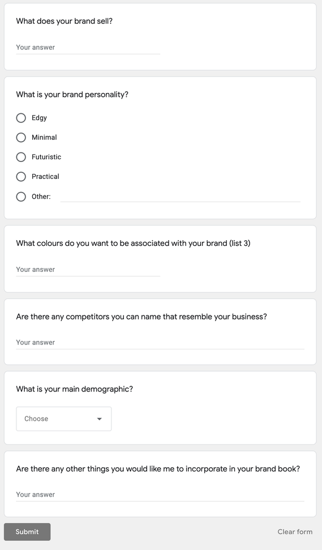This screenshot has height=550, width=322.
Task: Click the demographic dropdown arrow icon
Action: tap(99, 419)
